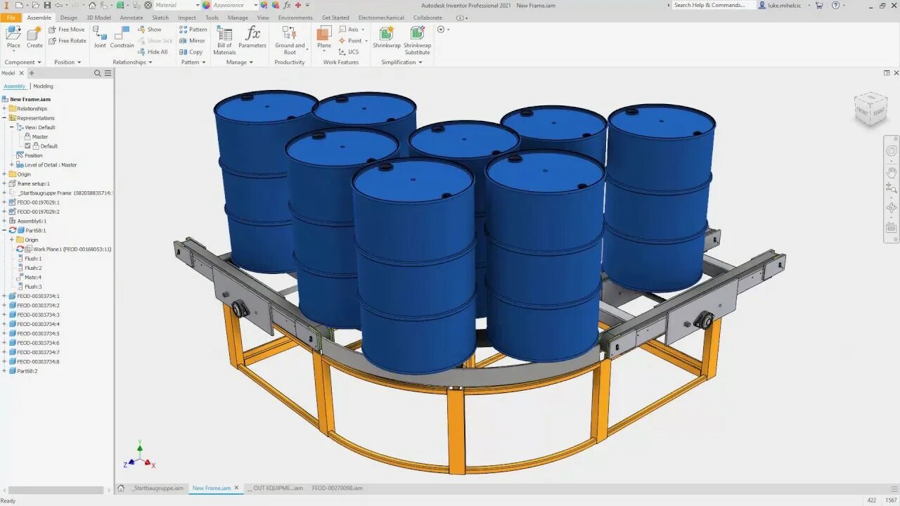The image size is (900, 506).
Task: Select the Joint relationship tool
Action: coord(100,38)
